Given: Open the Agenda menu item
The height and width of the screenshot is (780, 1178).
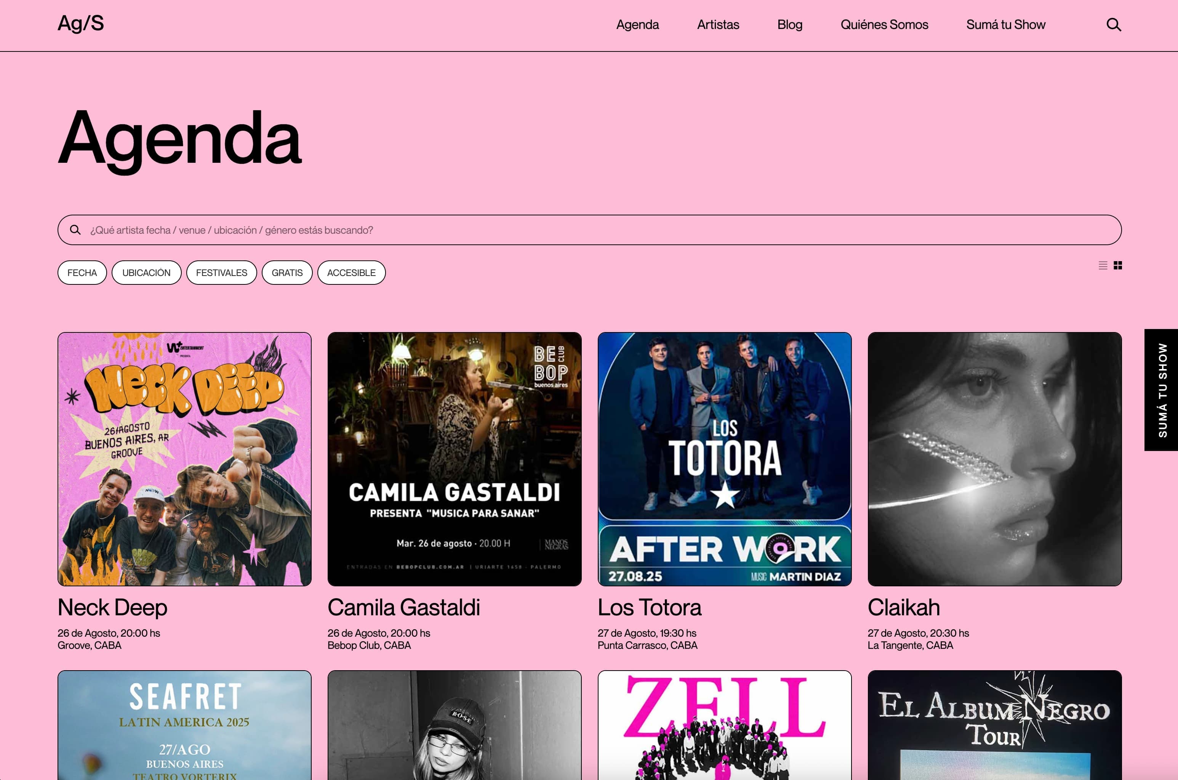Looking at the screenshot, I should pos(637,24).
